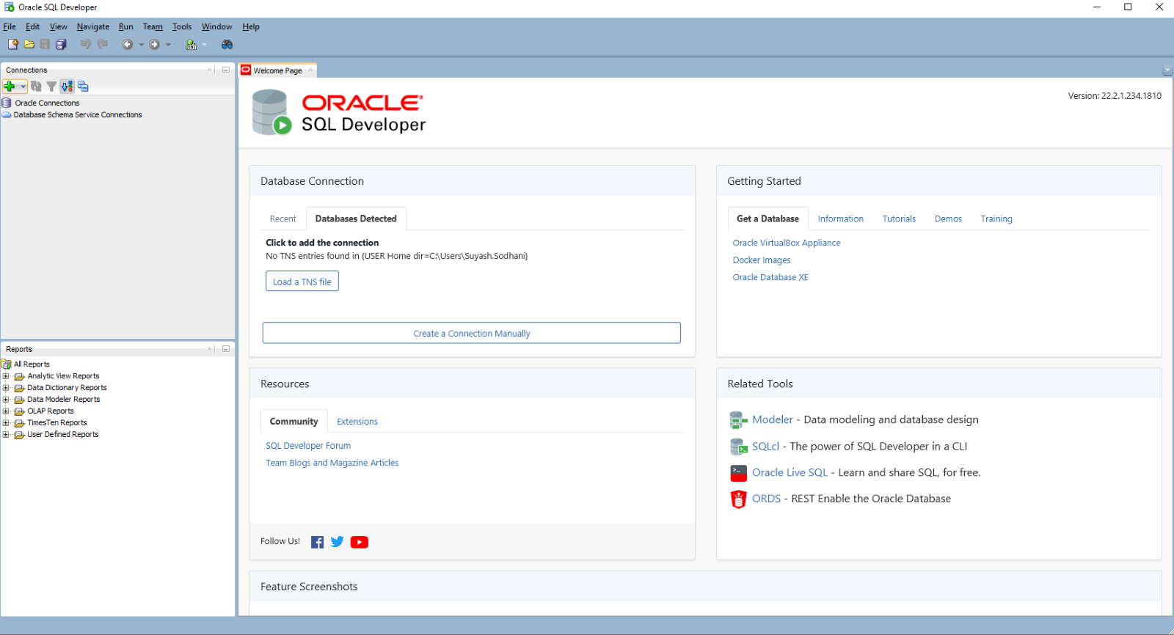Minimize the Reports panel

click(x=226, y=349)
